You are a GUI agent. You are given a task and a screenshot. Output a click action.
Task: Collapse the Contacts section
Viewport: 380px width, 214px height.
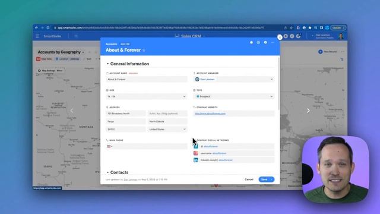(107, 172)
